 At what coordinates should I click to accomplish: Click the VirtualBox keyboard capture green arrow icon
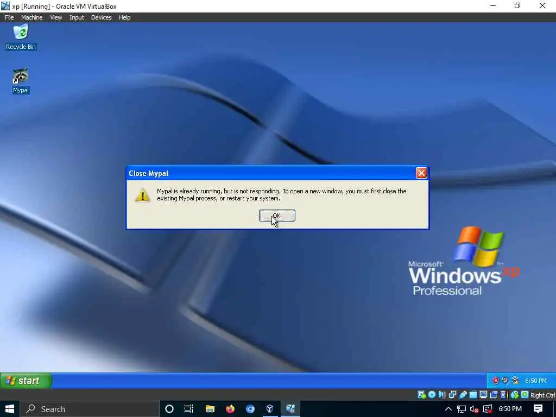click(x=525, y=395)
